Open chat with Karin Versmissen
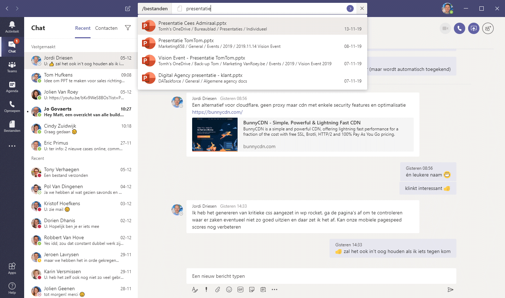505x298 pixels. [81, 274]
